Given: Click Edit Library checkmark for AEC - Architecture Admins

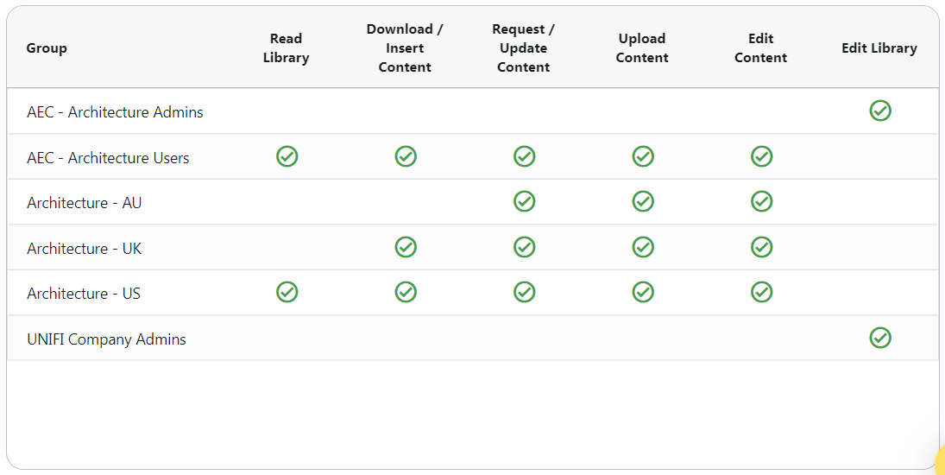Looking at the screenshot, I should [x=879, y=111].
